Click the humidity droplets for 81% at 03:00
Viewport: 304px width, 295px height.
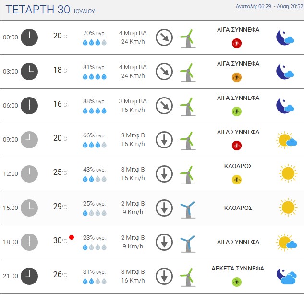(x=95, y=76)
